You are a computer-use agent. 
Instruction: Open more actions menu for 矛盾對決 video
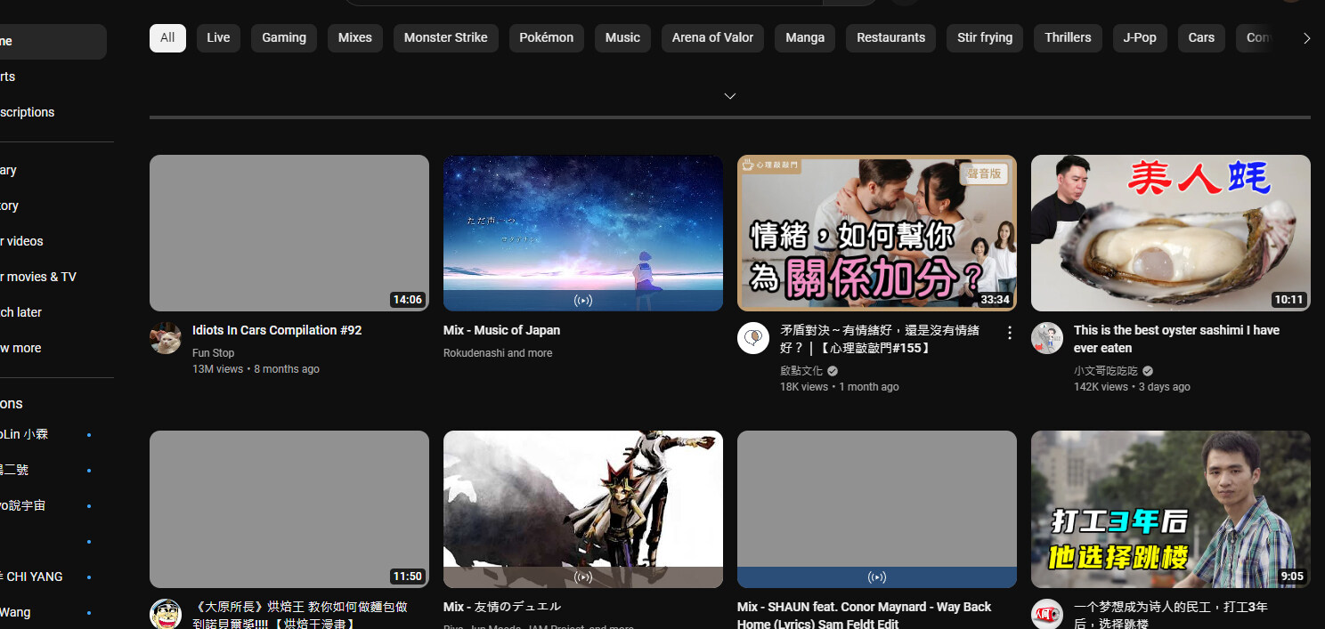pos(1010,333)
